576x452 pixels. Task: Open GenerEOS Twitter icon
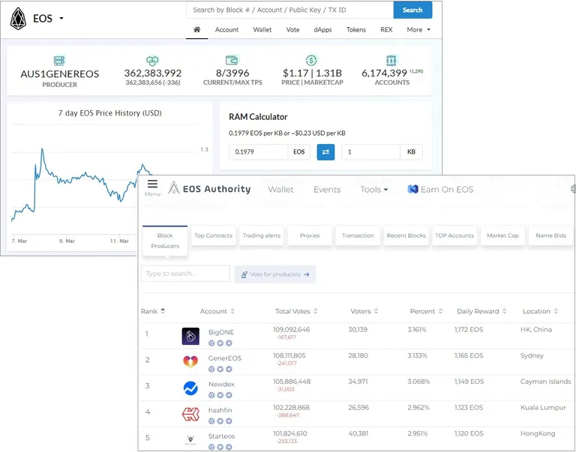coord(220,369)
